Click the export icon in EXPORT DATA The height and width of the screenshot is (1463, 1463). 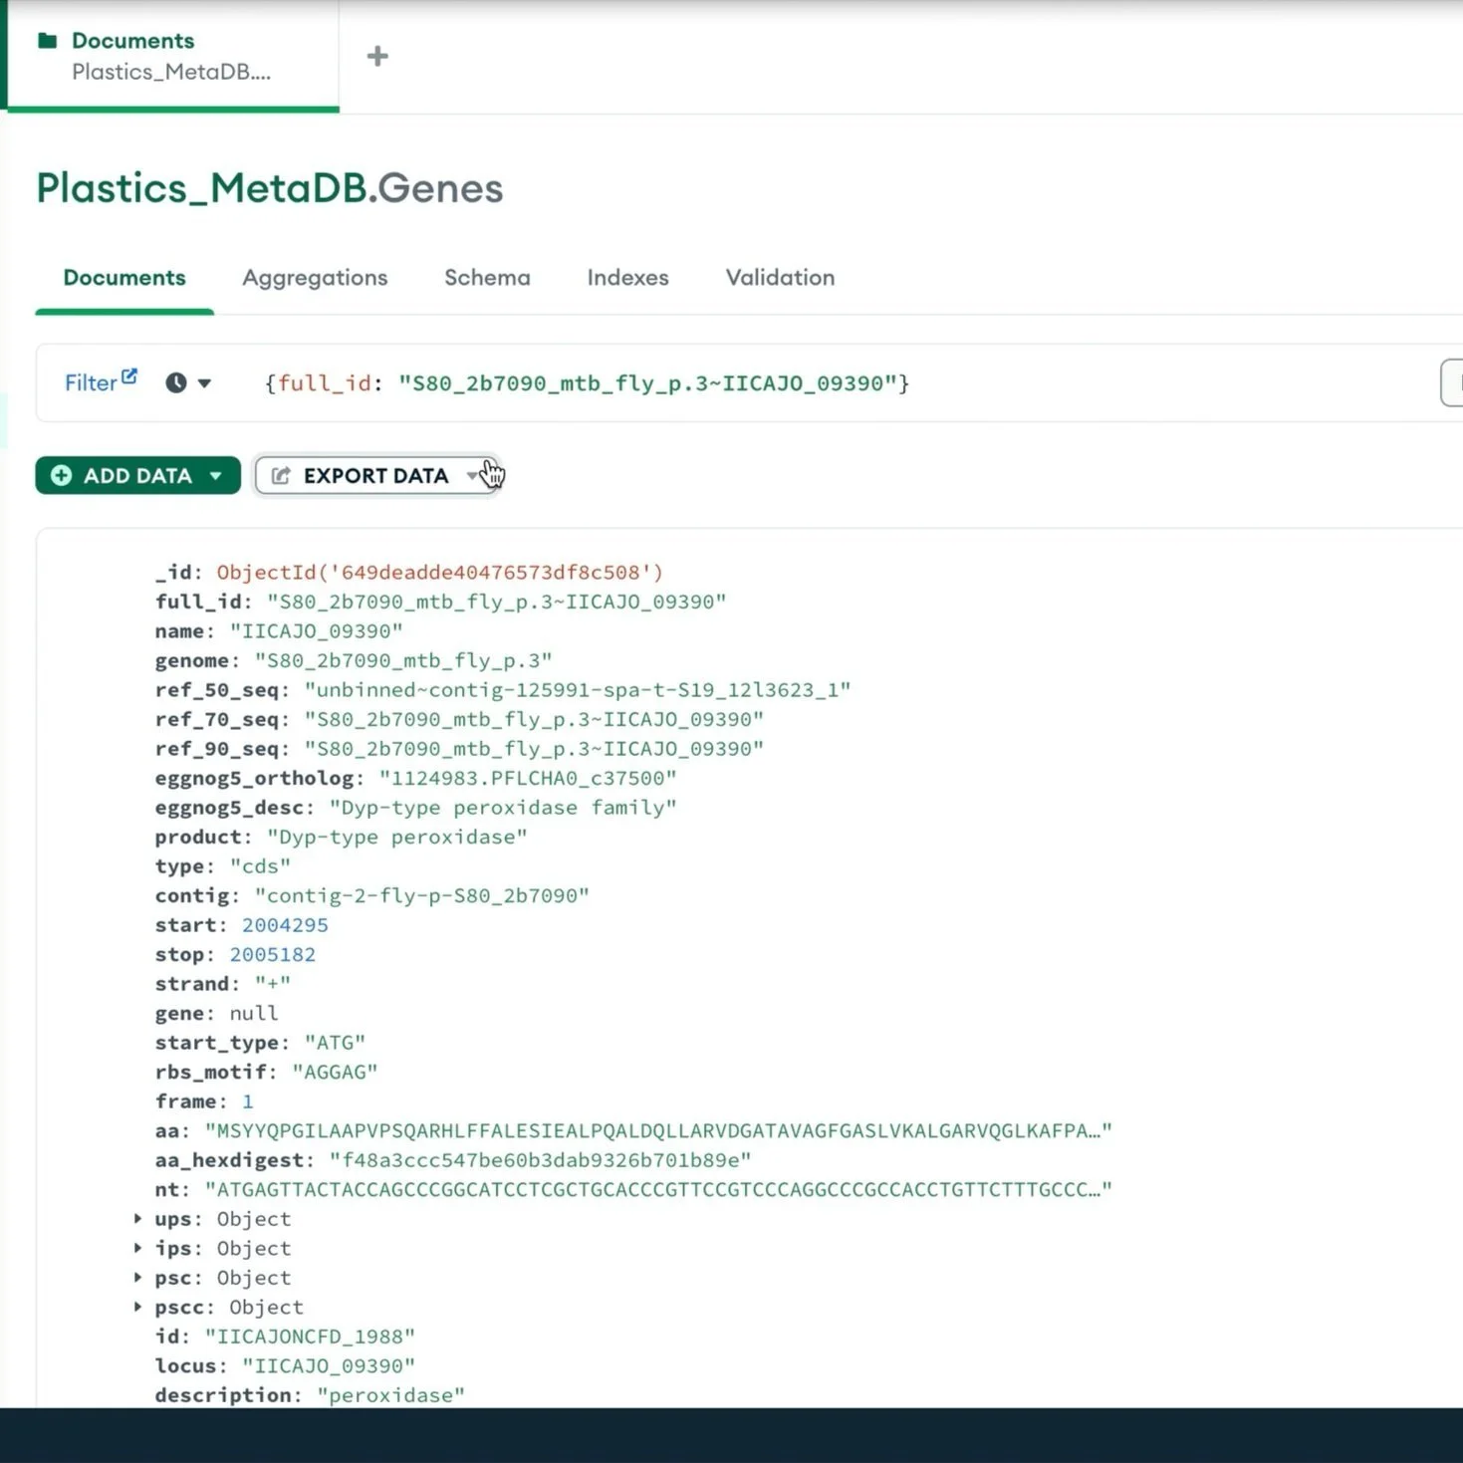point(281,475)
